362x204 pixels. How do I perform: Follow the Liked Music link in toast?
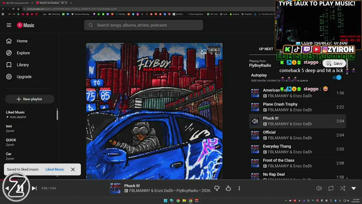(55, 169)
